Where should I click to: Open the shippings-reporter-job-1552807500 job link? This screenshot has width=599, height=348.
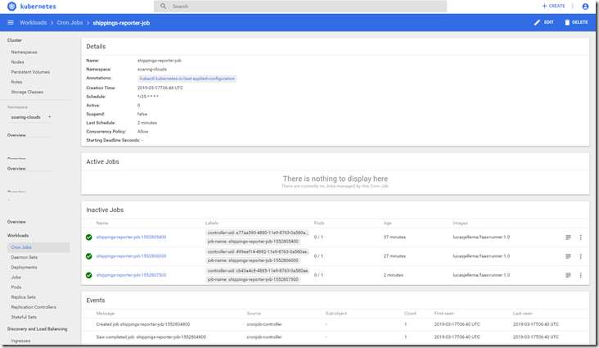click(x=131, y=275)
